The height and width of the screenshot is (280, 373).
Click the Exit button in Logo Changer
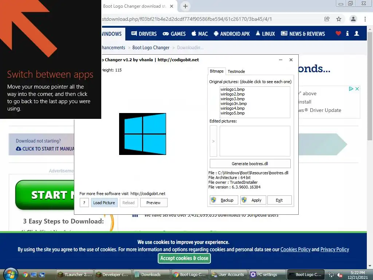(x=279, y=200)
